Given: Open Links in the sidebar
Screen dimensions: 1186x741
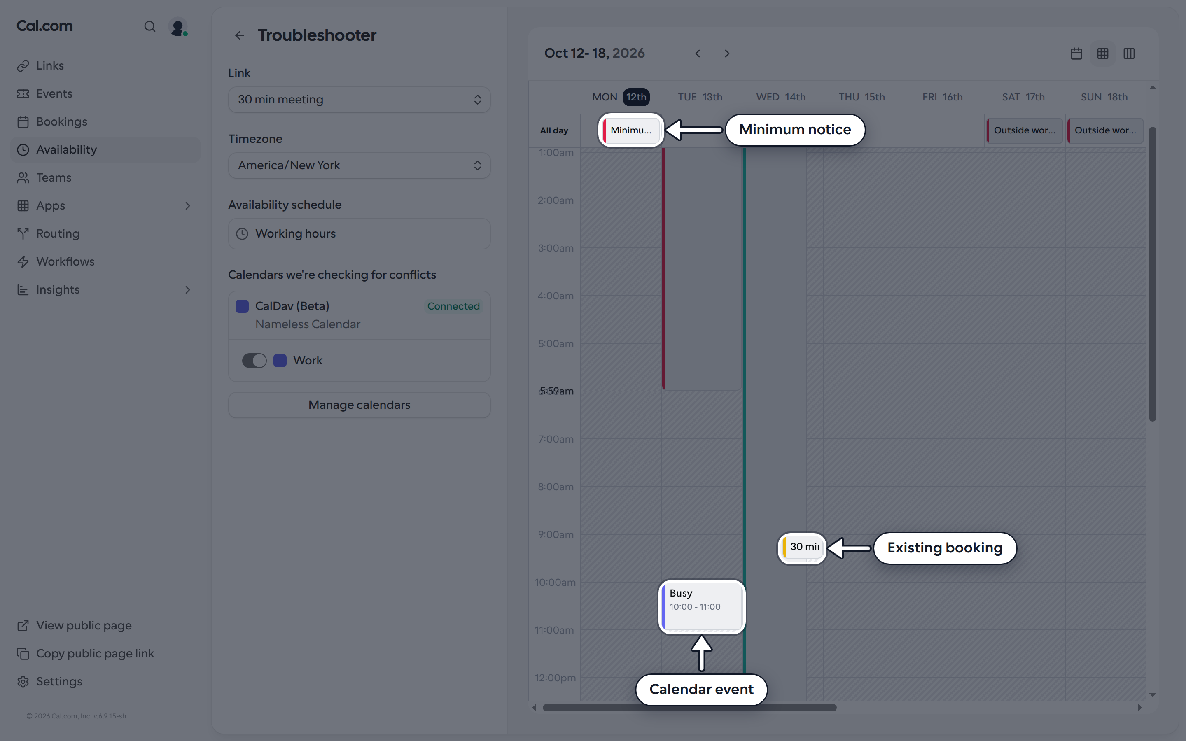Looking at the screenshot, I should 105,66.
